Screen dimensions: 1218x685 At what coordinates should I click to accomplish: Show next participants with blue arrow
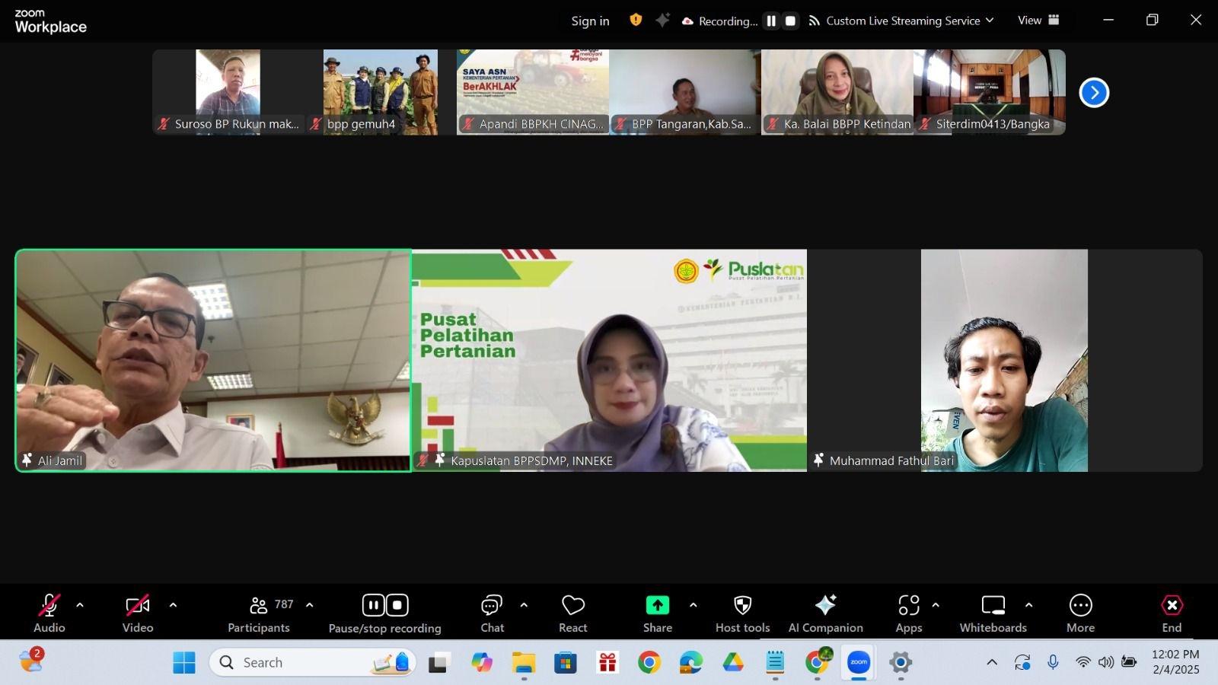tap(1094, 93)
